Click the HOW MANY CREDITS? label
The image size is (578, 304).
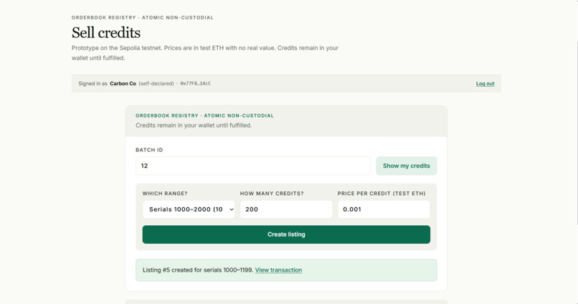[x=272, y=194]
